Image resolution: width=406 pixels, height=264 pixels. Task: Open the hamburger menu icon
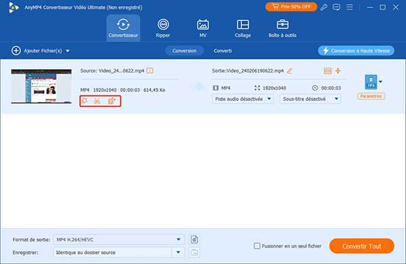(350, 7)
